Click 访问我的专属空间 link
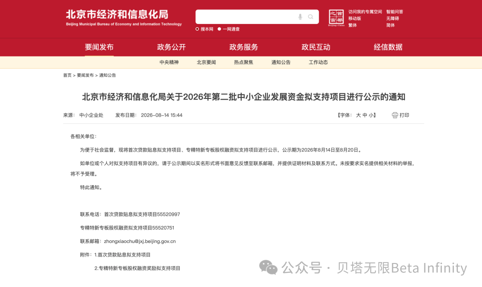Viewport: 482px width, 287px height. point(365,12)
